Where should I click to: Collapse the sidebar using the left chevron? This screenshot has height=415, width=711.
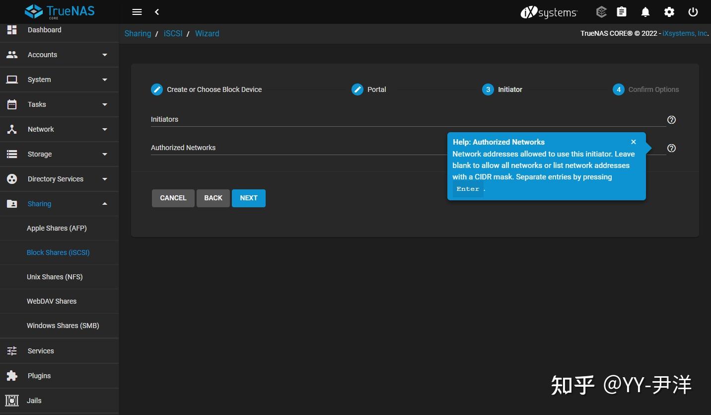(157, 12)
